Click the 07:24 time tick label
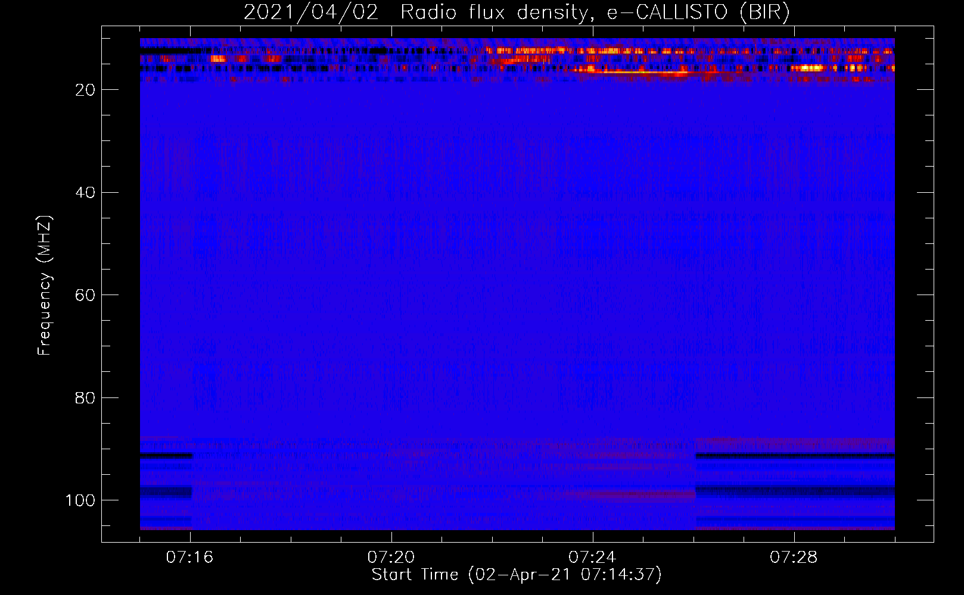The image size is (964, 595). 592,557
